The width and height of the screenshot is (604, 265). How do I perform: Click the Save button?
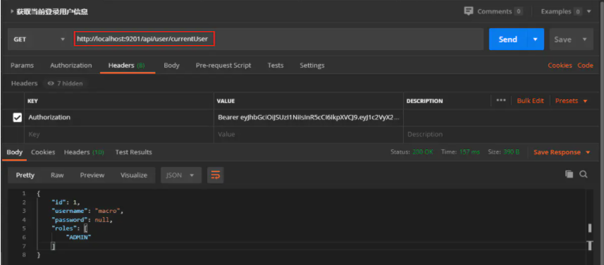tap(563, 39)
